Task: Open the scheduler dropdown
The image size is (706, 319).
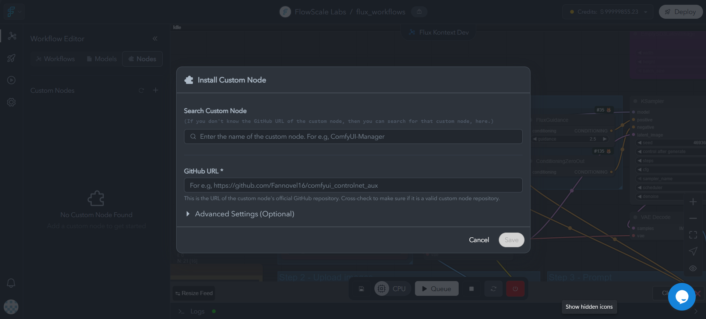Action: tap(671, 188)
